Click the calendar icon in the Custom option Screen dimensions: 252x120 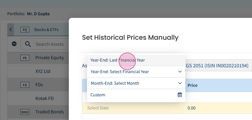tap(180, 95)
